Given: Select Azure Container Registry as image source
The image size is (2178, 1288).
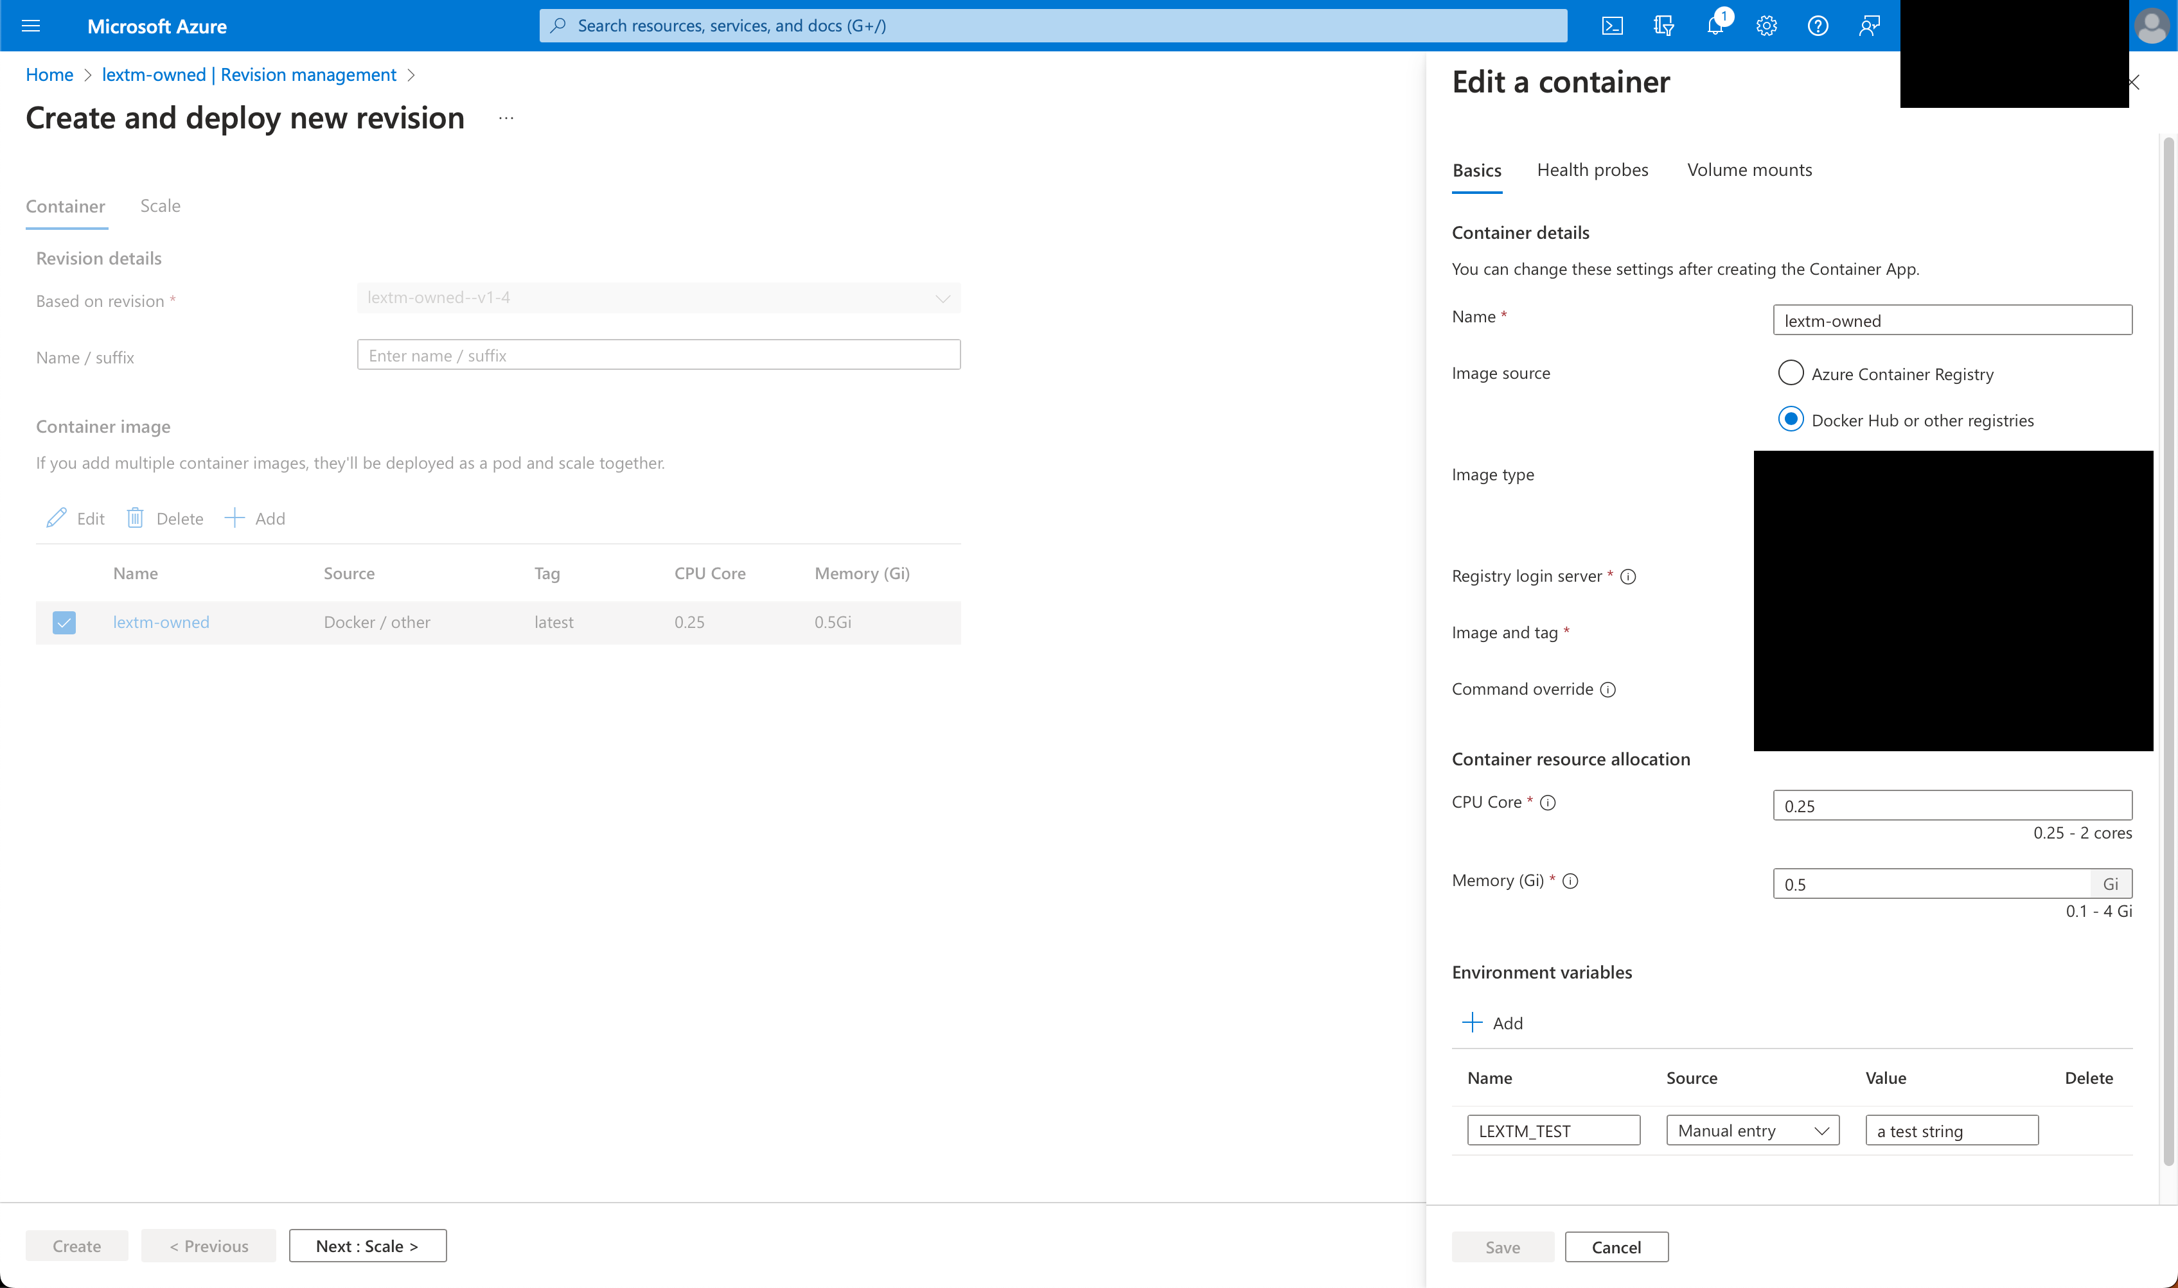Looking at the screenshot, I should [1791, 372].
